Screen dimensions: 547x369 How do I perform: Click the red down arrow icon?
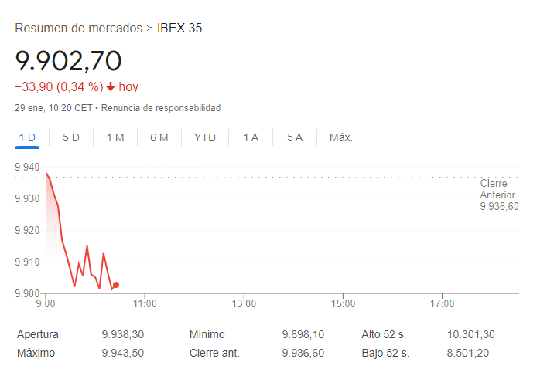(x=111, y=86)
